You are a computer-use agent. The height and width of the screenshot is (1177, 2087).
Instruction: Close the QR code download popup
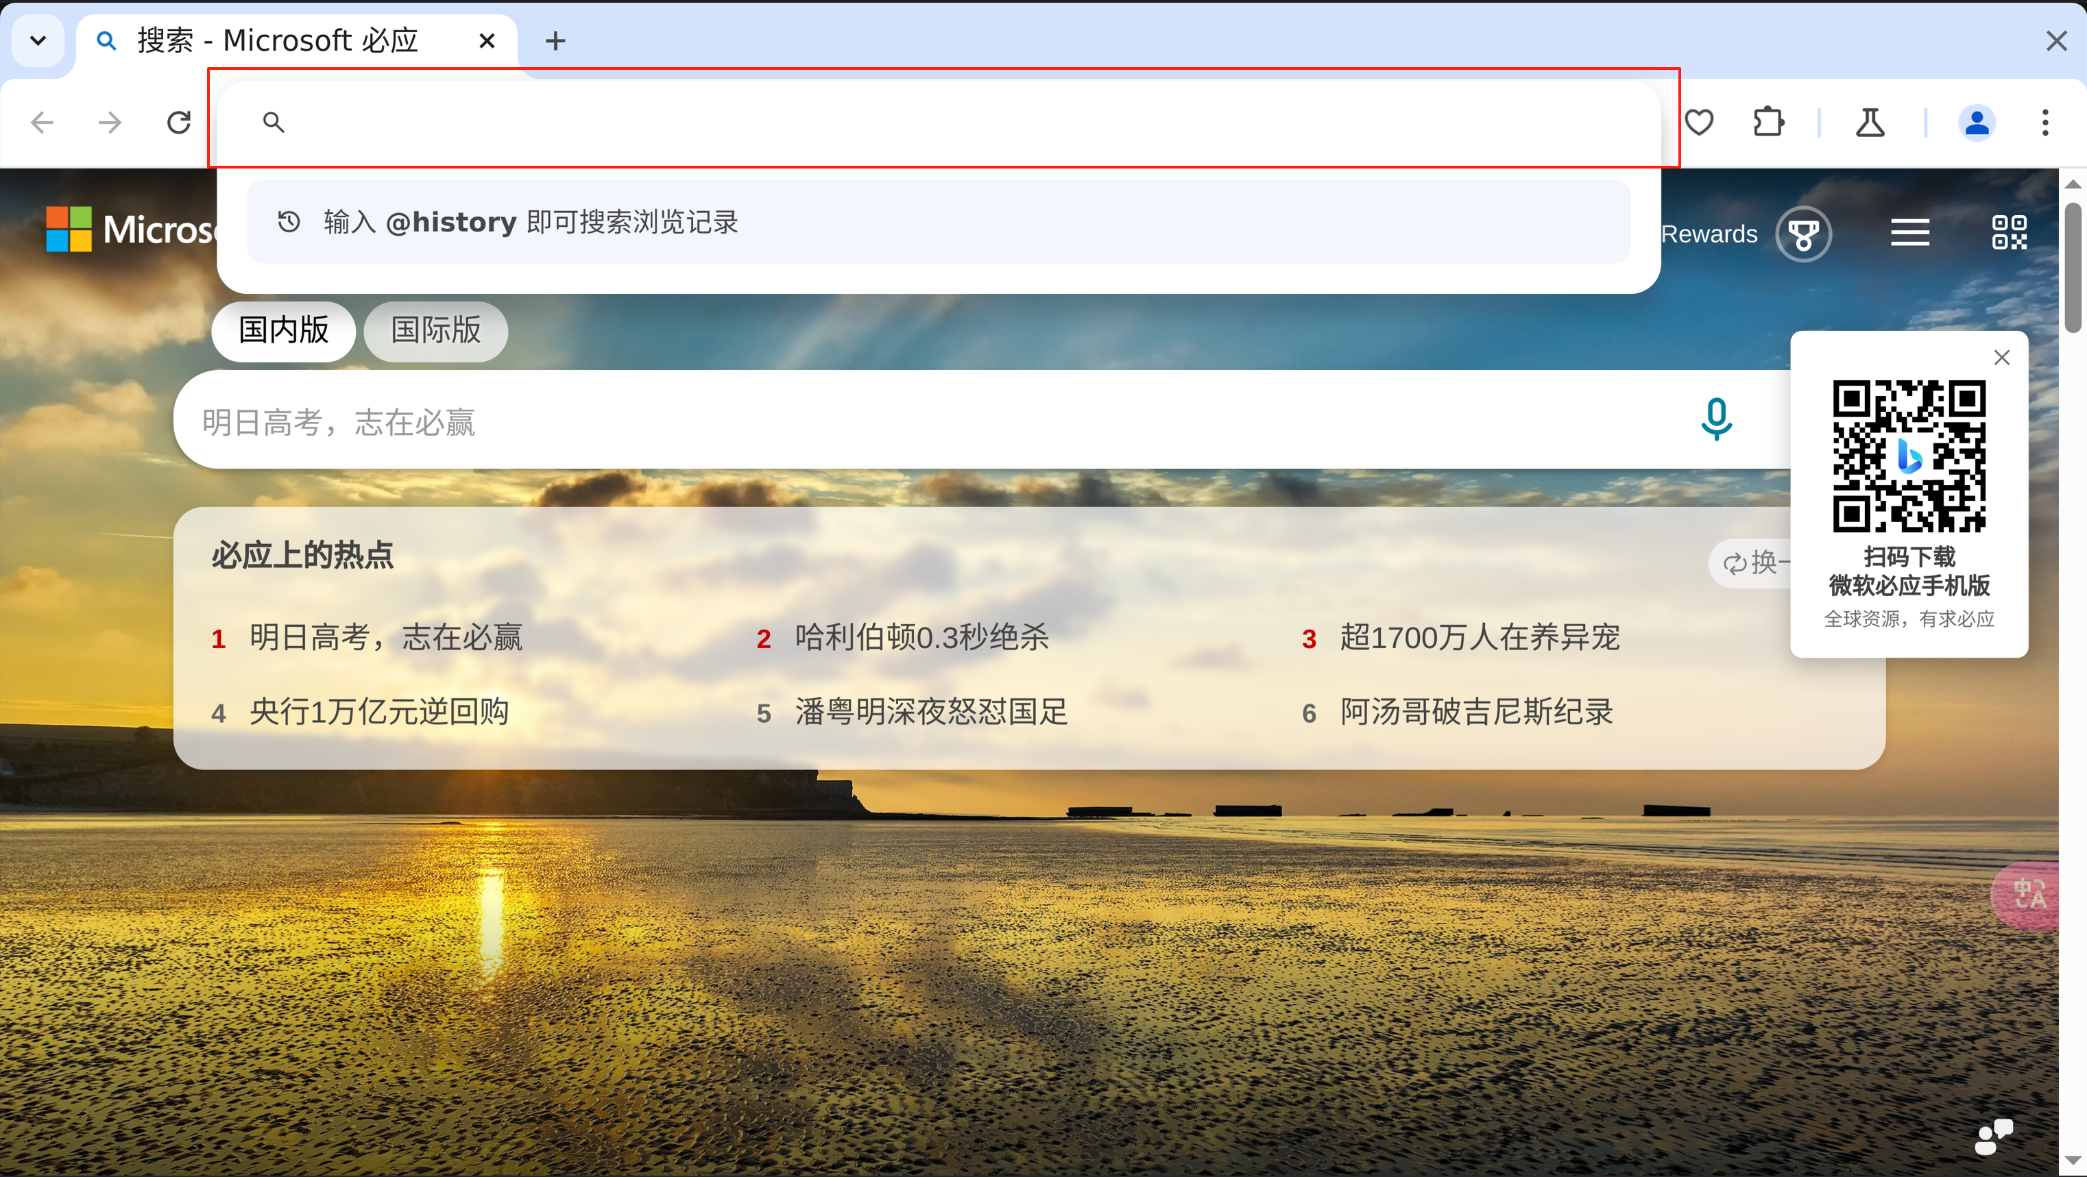coord(2002,358)
